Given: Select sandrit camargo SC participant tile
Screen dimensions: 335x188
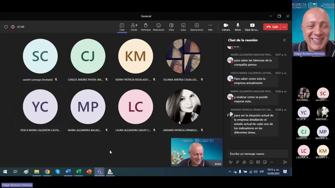Looking at the screenshot, I should (x=40, y=56).
